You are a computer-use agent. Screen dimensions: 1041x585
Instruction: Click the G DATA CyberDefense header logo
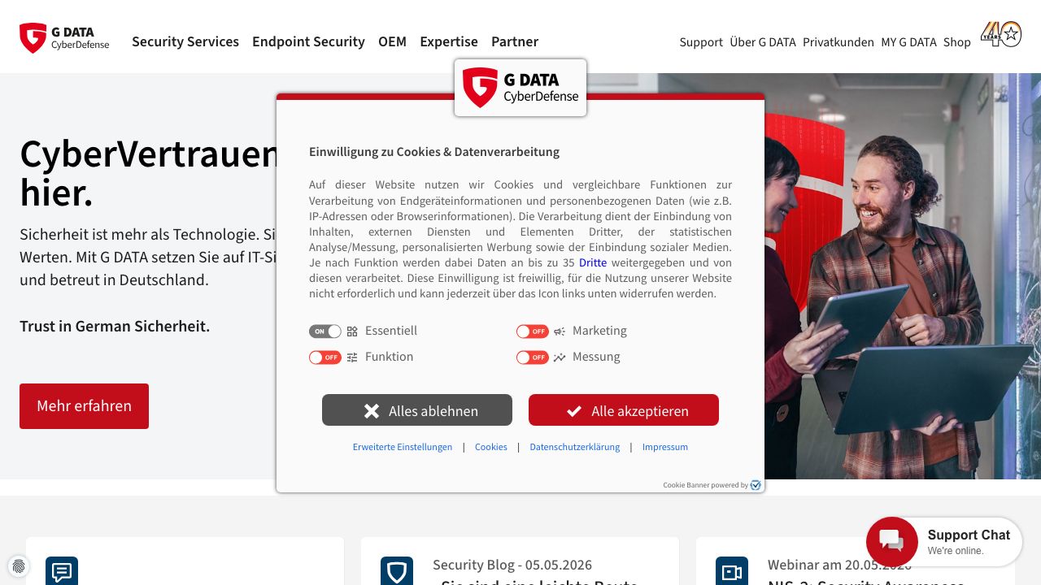64,38
